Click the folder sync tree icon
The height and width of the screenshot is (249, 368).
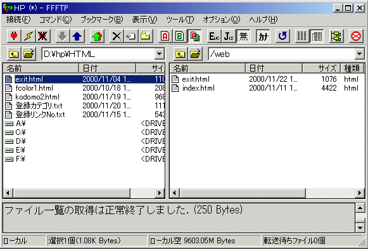(336, 36)
